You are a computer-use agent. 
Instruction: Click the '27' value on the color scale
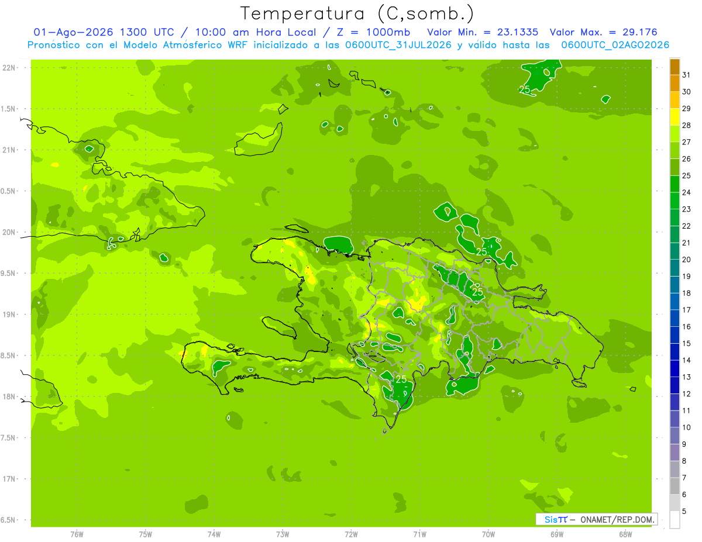[x=686, y=142]
